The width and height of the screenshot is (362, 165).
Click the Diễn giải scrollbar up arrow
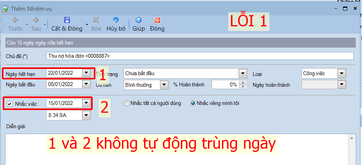tap(352, 138)
